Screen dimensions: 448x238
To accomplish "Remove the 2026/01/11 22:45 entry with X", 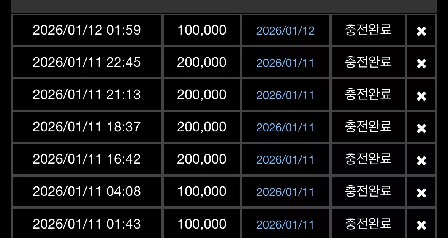I will coord(421,63).
